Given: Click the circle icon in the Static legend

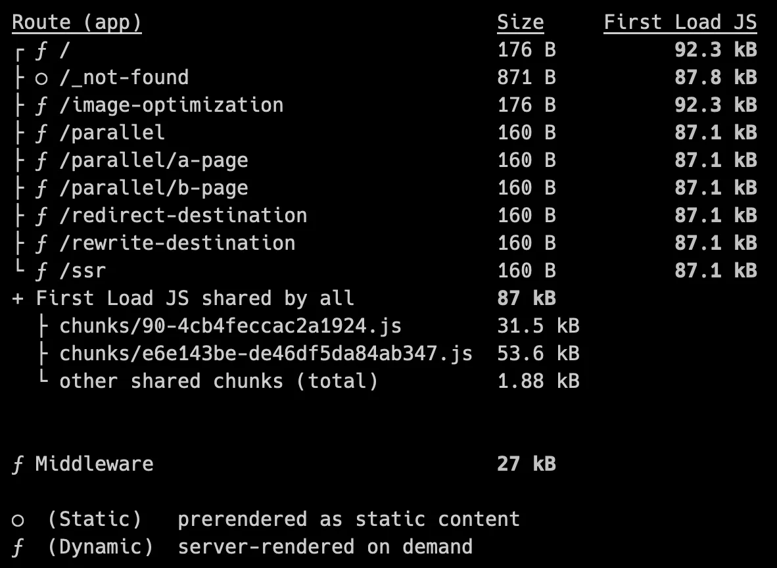Looking at the screenshot, I should [x=18, y=520].
